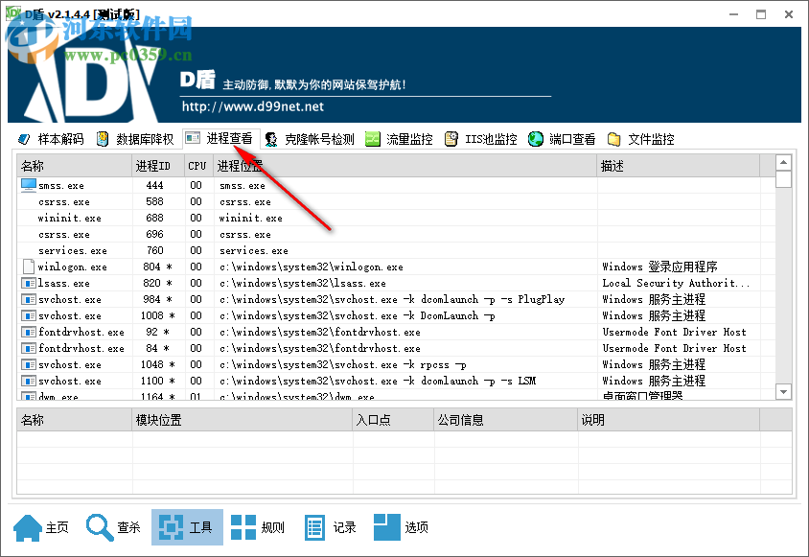Click the smss.exe monitor icon
Screen dimensions: 809x557
coord(29,185)
